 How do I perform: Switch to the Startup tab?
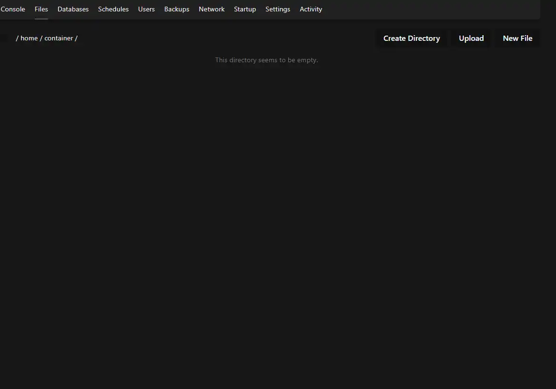pos(245,9)
